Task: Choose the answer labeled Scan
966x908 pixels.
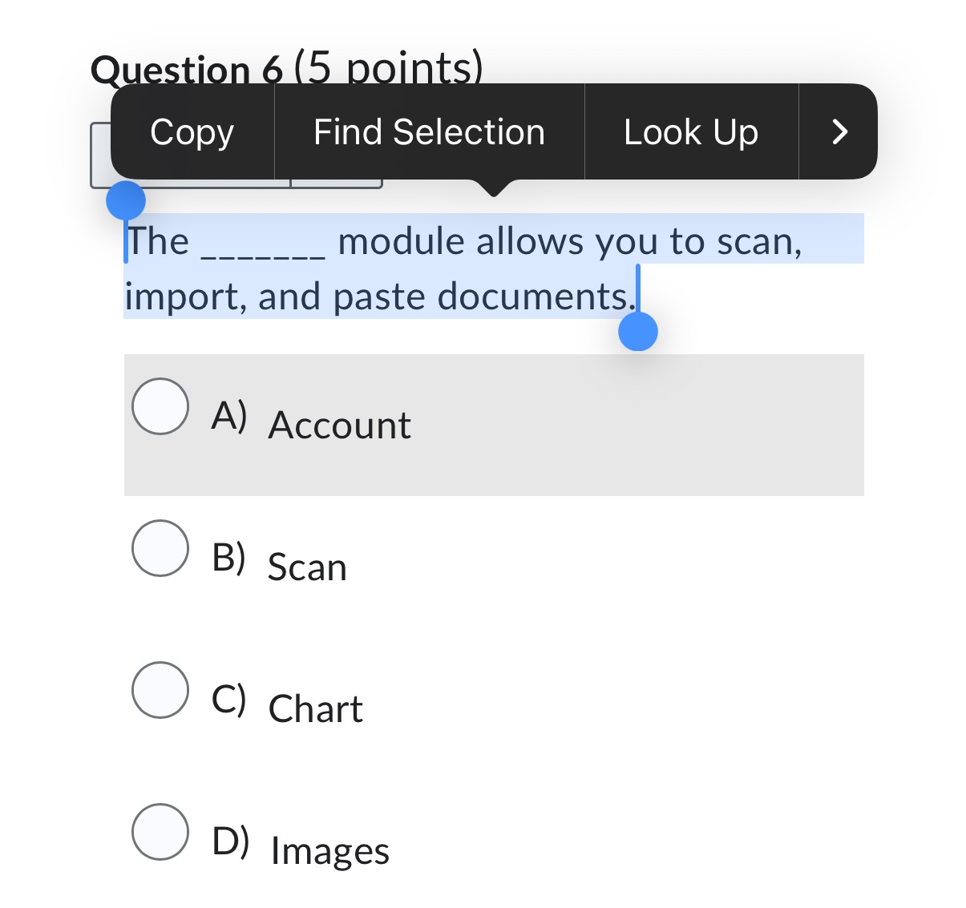Action: coord(307,567)
